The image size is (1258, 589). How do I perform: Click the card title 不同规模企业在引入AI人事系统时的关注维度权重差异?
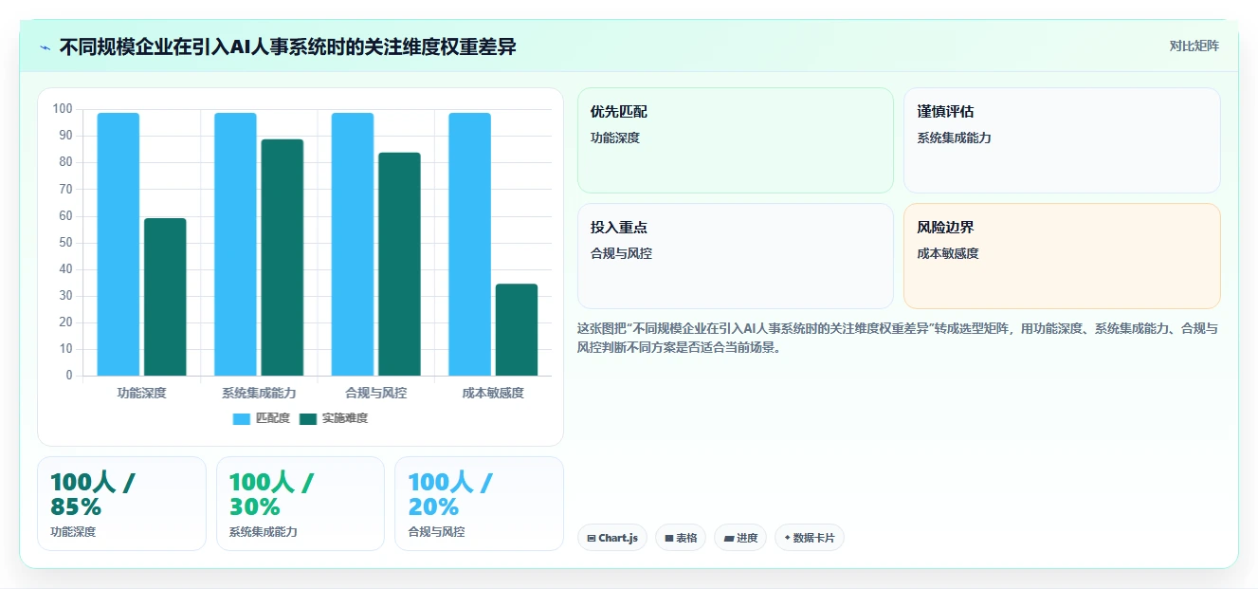[x=288, y=46]
